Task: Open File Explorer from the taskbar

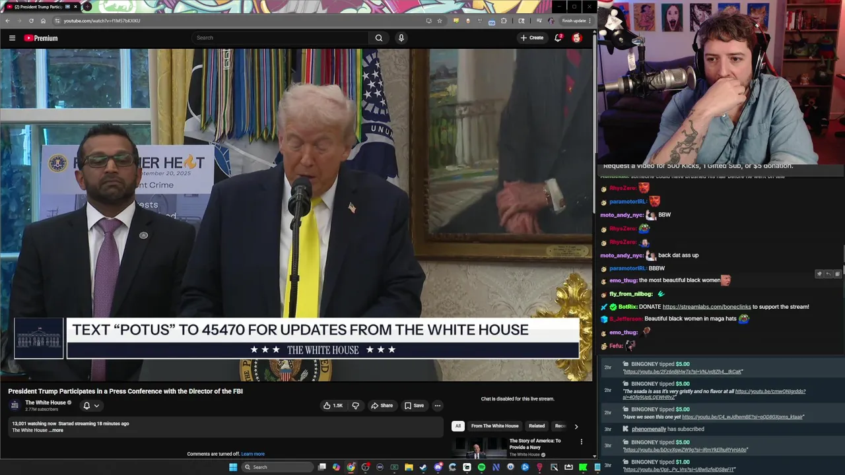Action: coord(409,467)
